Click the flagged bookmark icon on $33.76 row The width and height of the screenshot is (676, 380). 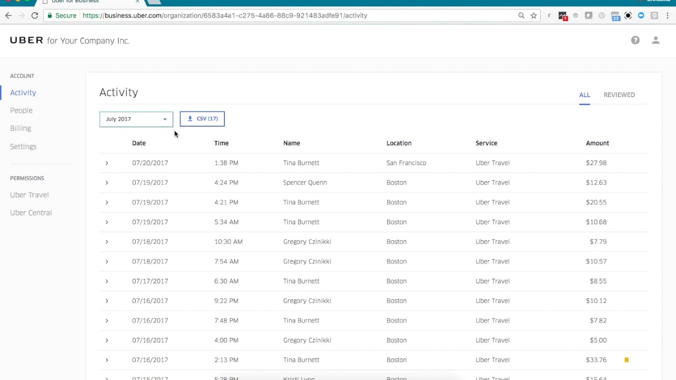point(627,360)
